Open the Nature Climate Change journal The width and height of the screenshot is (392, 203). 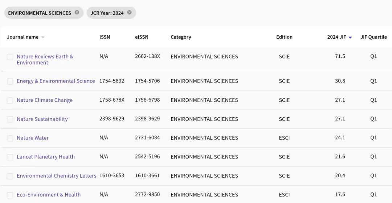[44, 100]
